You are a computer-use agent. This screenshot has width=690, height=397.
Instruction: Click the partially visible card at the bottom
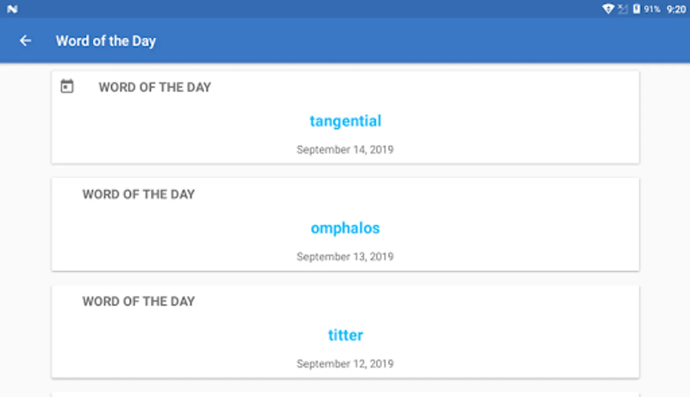[x=345, y=394]
